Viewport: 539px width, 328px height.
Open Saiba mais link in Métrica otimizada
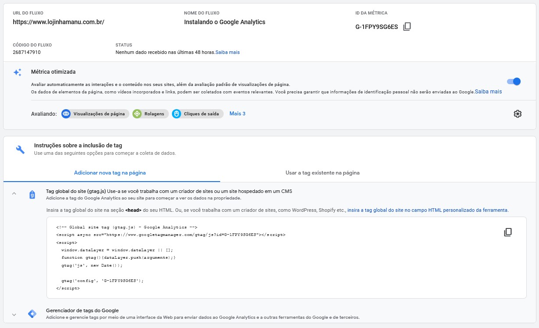pyautogui.click(x=489, y=92)
